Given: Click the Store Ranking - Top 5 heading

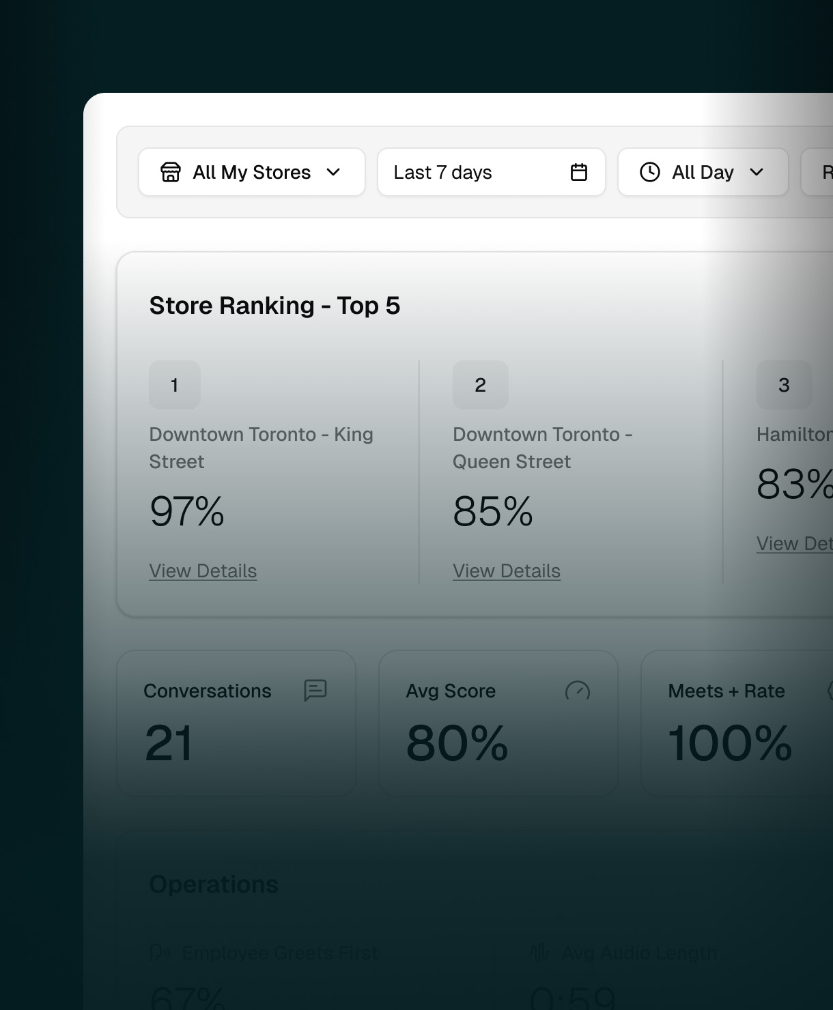Looking at the screenshot, I should (274, 306).
